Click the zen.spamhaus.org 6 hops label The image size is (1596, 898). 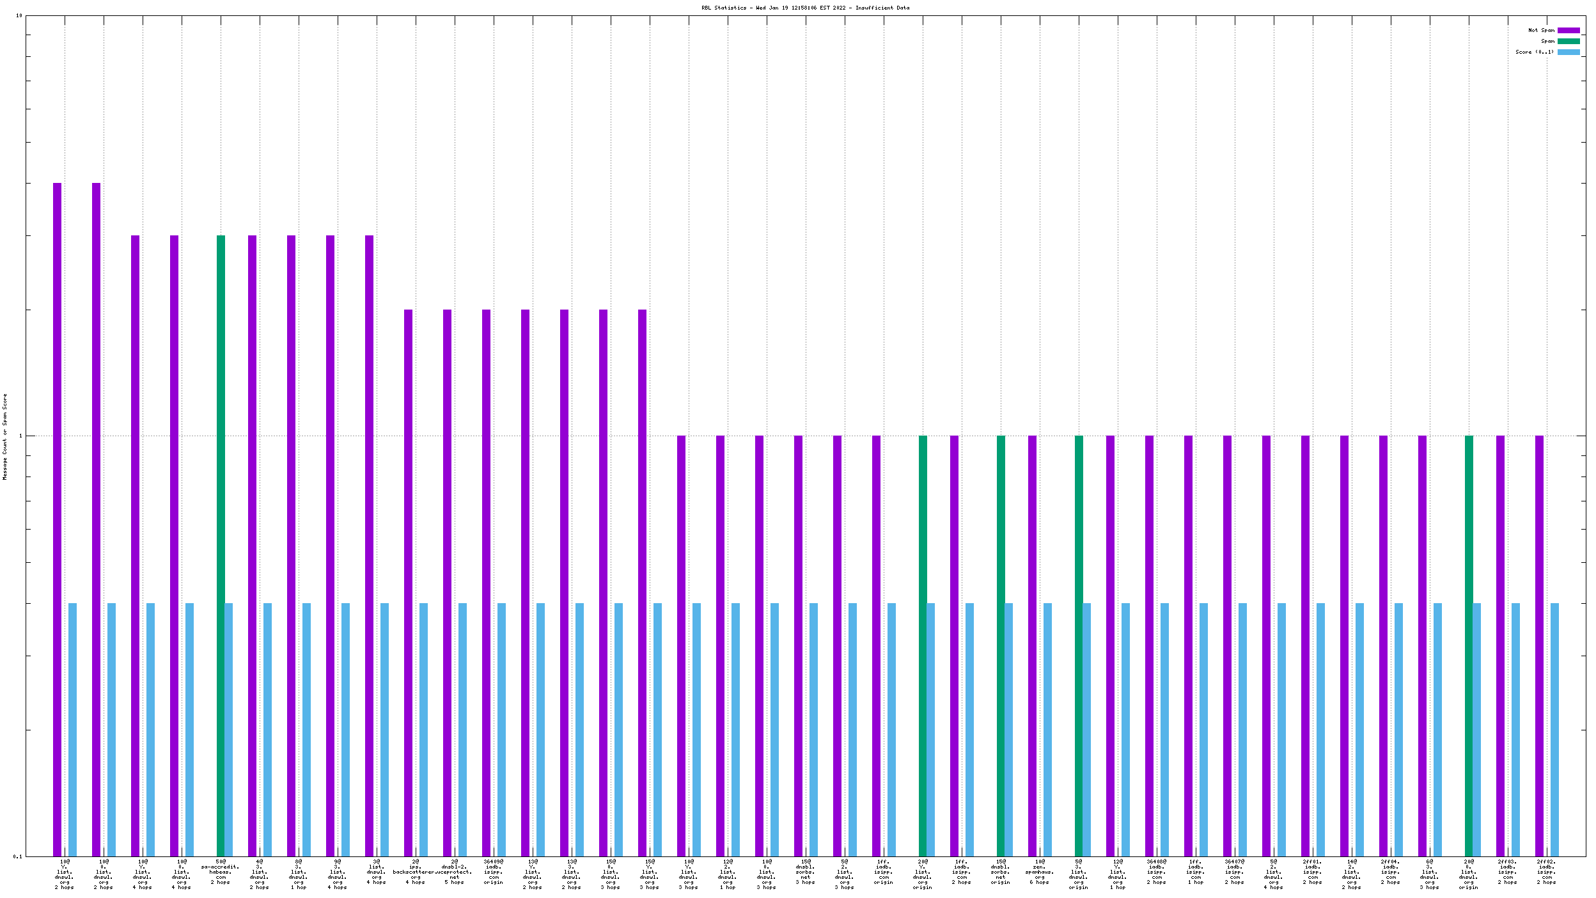point(1040,872)
